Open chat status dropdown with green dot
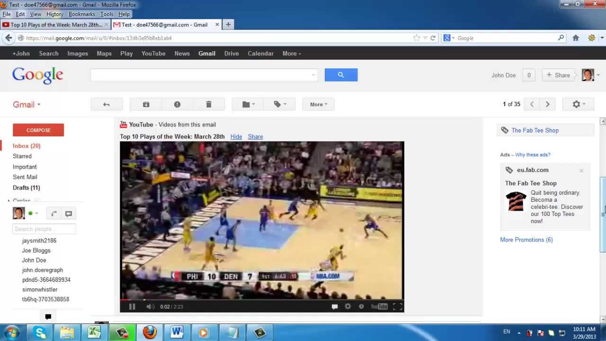Viewport: 606px width, 341px height. pyautogui.click(x=33, y=214)
